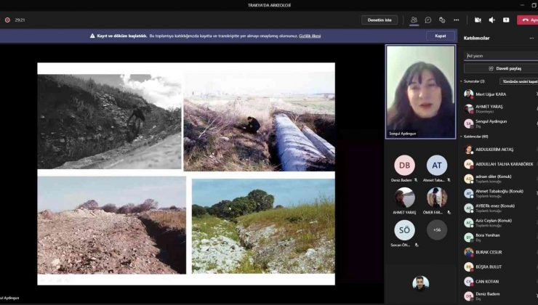Collapse the Sunucular section
Viewport: 538px width, 305px height.
tap(461, 81)
